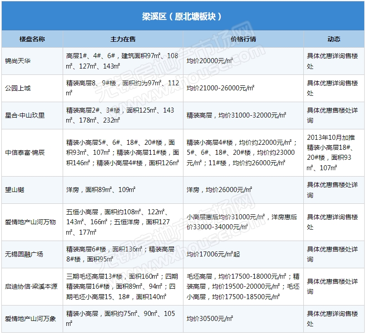366x335 pixels.
Task: Click 中信泰富·锦辰 units "精装小高层5#、6#、18#、20#楼" cell
Action: (x=123, y=153)
